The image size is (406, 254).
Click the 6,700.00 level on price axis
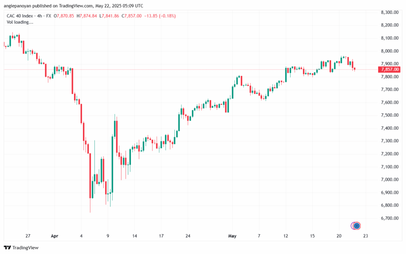point(390,218)
